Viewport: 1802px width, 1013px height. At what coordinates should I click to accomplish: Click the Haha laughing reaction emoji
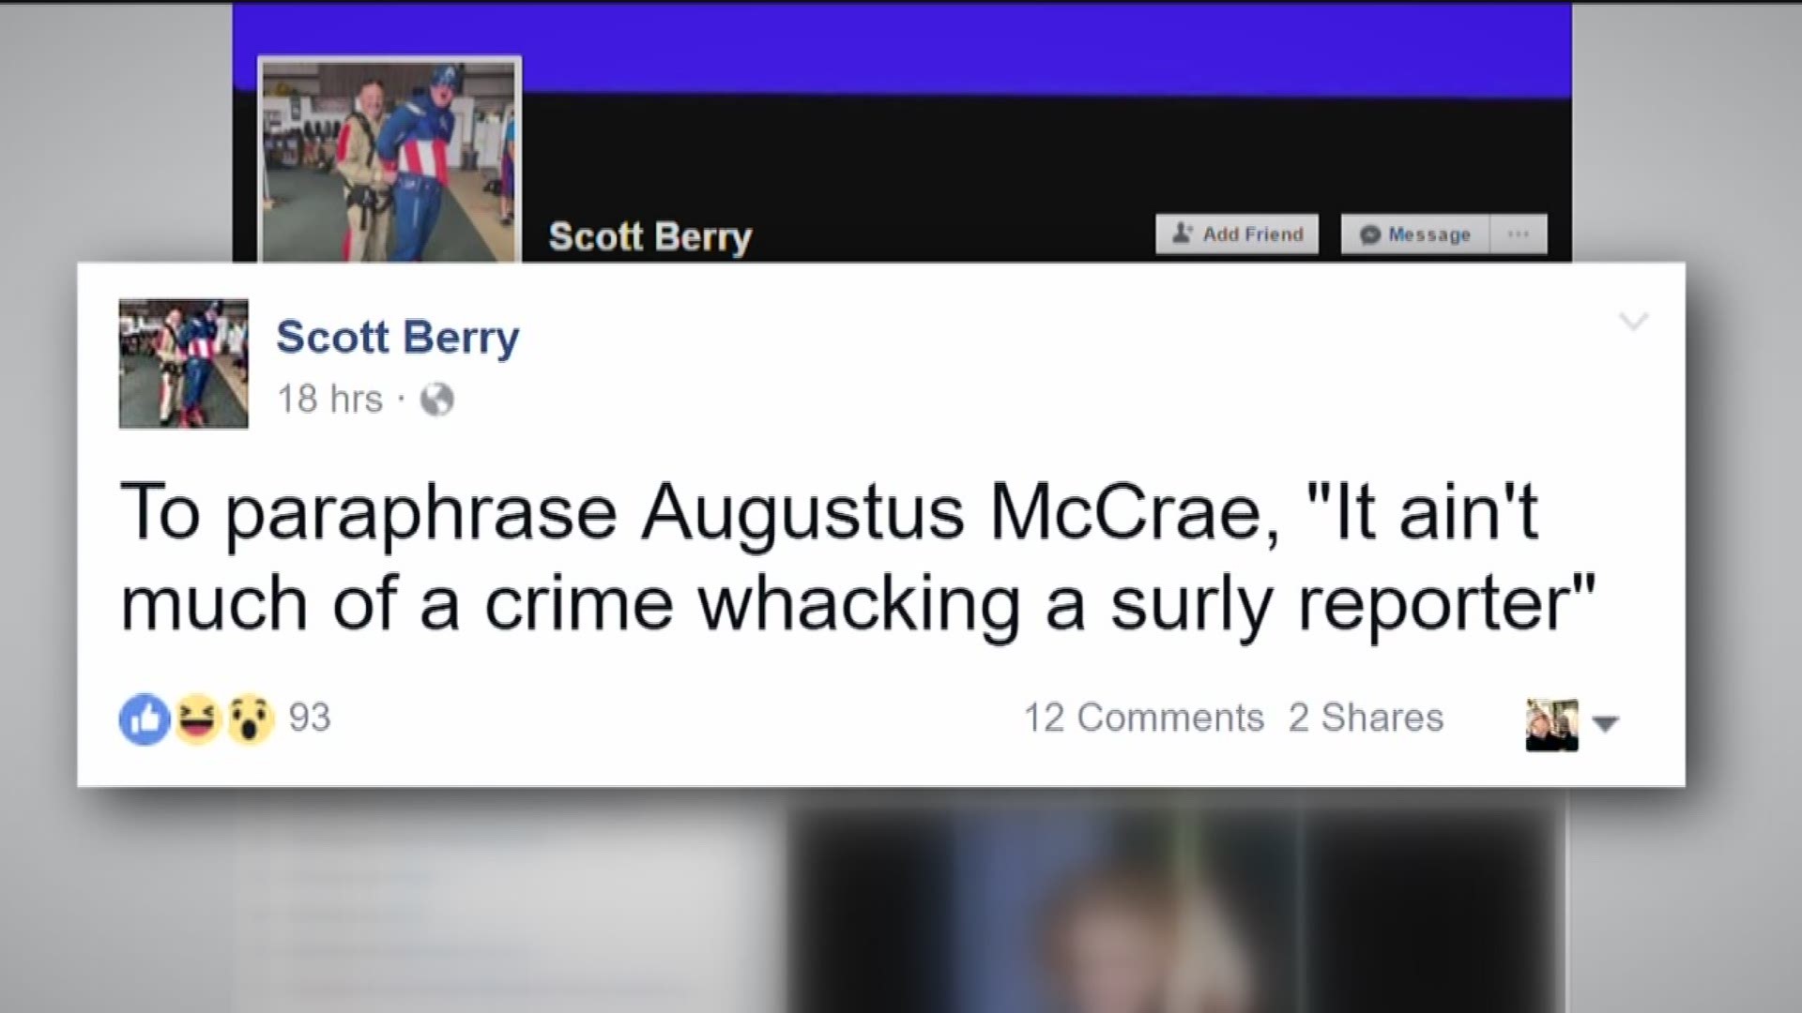[x=197, y=719]
